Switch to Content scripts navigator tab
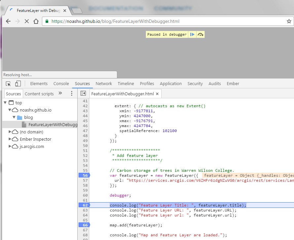Viewport: 294px width, 240px height. (x=39, y=94)
